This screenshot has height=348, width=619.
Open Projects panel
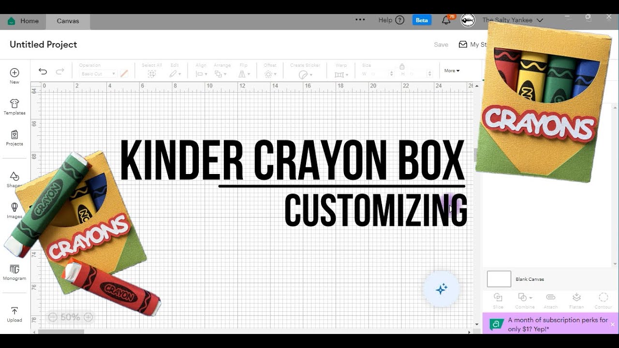tap(15, 138)
